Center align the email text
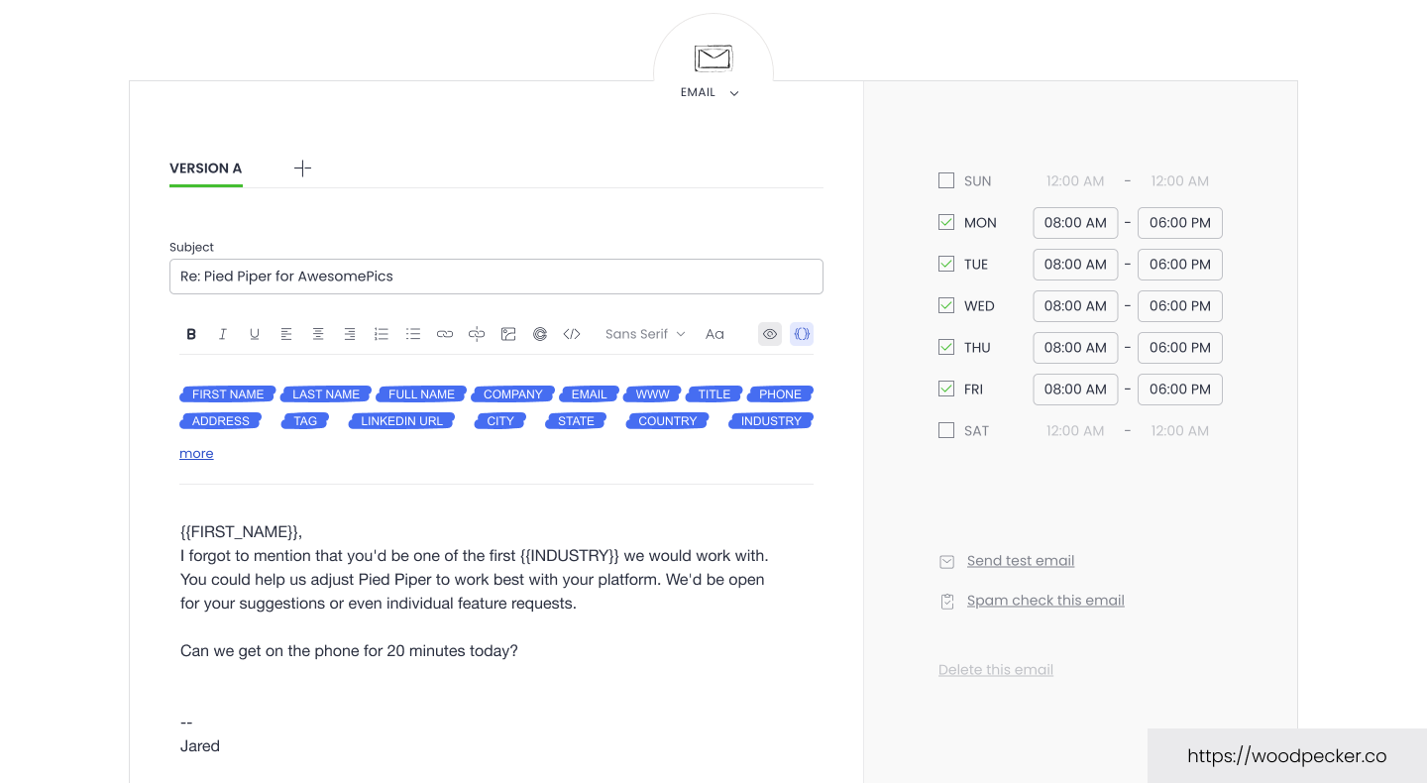Screen dimensions: 1427x783 (x=318, y=334)
